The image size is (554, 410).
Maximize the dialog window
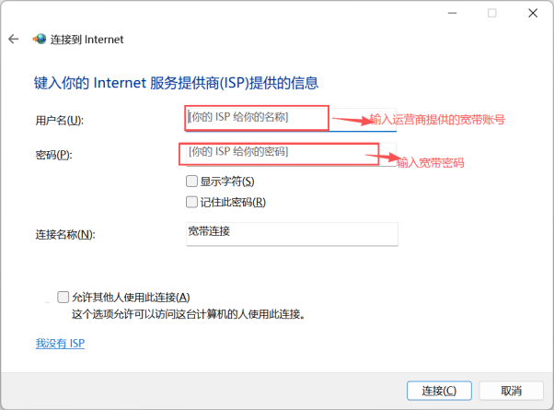pos(492,13)
